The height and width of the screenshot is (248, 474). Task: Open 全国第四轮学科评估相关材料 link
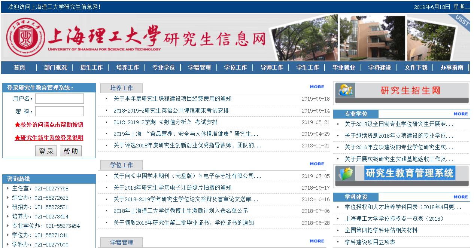(381, 230)
